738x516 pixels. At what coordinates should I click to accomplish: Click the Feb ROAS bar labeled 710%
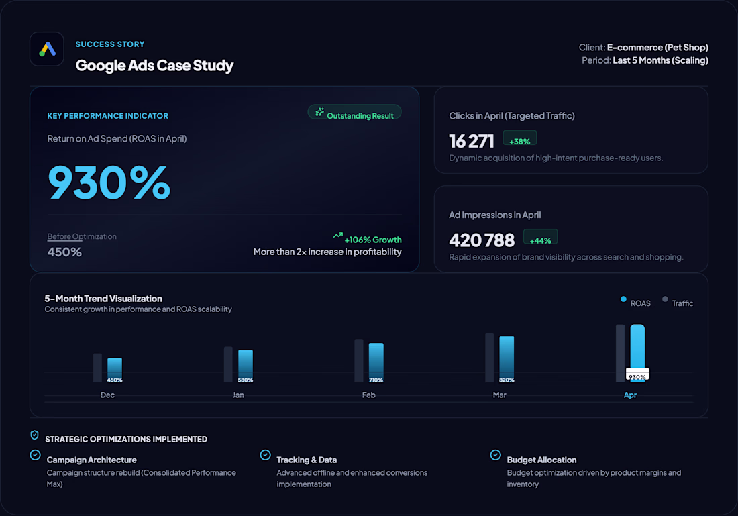coord(376,362)
